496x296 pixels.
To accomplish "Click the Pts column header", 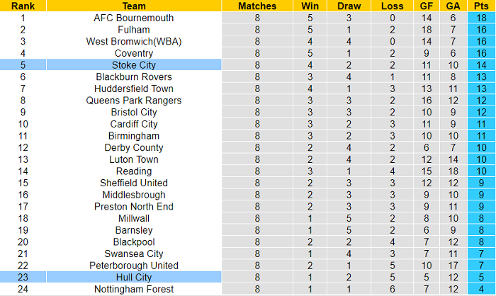I will (x=482, y=6).
